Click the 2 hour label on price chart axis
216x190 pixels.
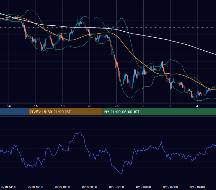click(170, 106)
